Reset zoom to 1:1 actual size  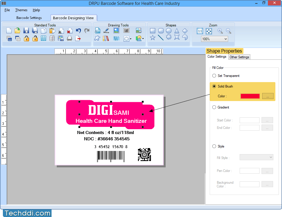pyautogui.click(x=200, y=31)
